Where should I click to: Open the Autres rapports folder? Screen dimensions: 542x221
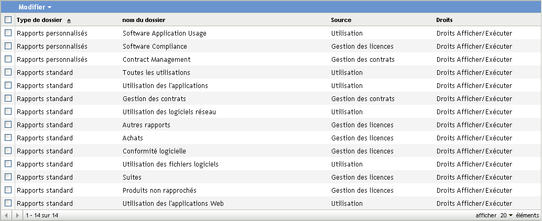[x=146, y=125]
